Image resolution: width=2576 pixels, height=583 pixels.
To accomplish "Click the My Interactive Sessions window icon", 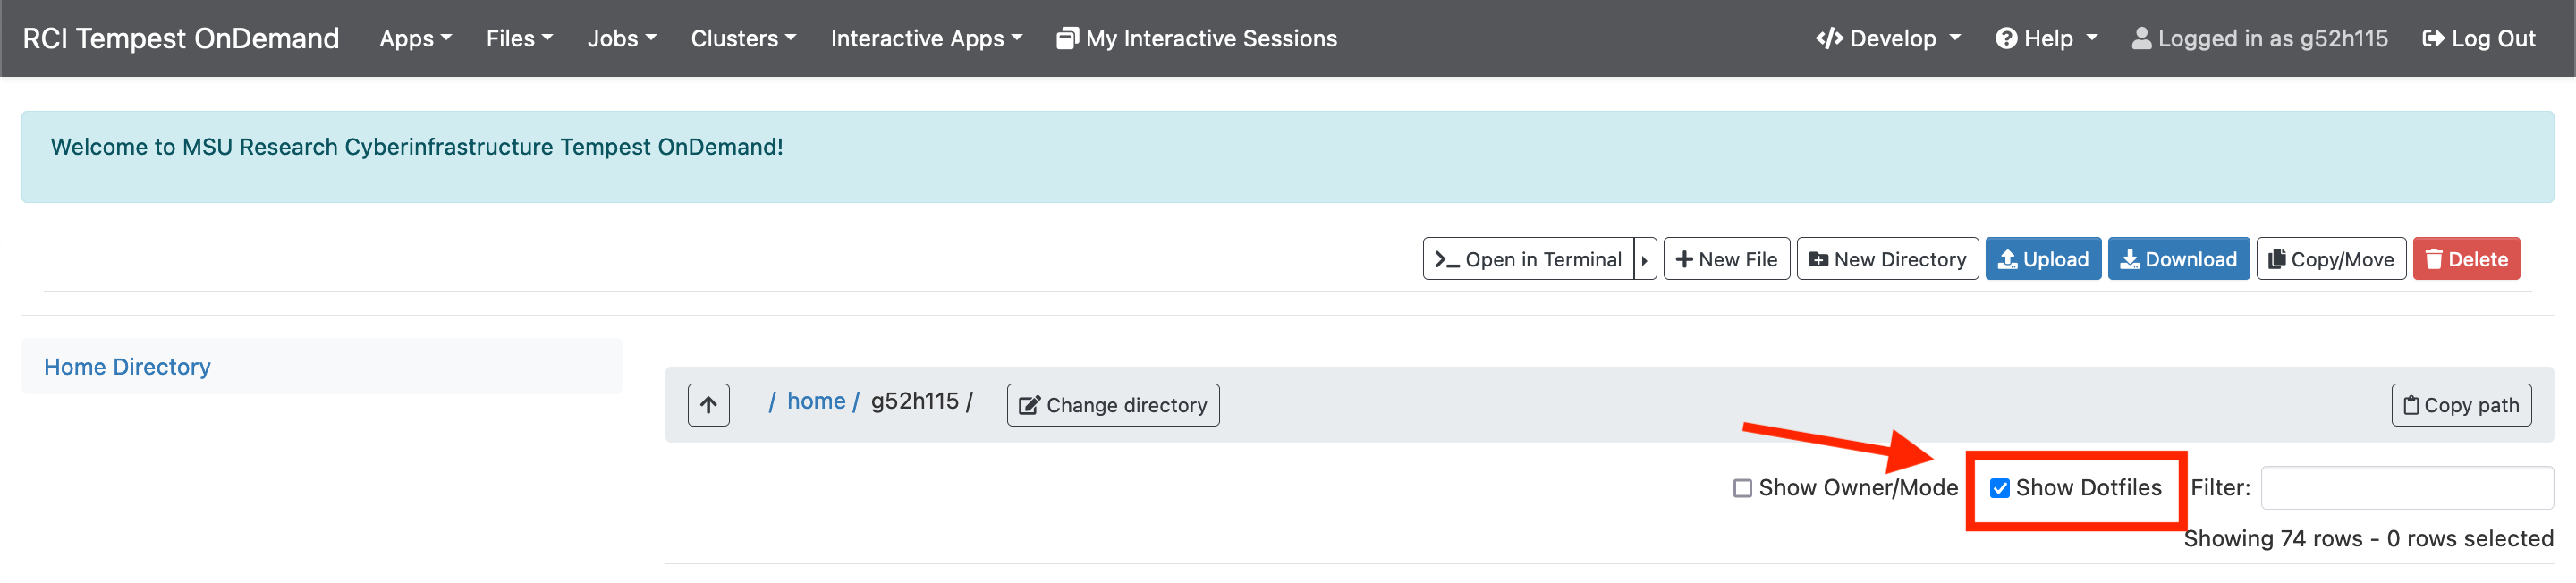I will click(1067, 38).
